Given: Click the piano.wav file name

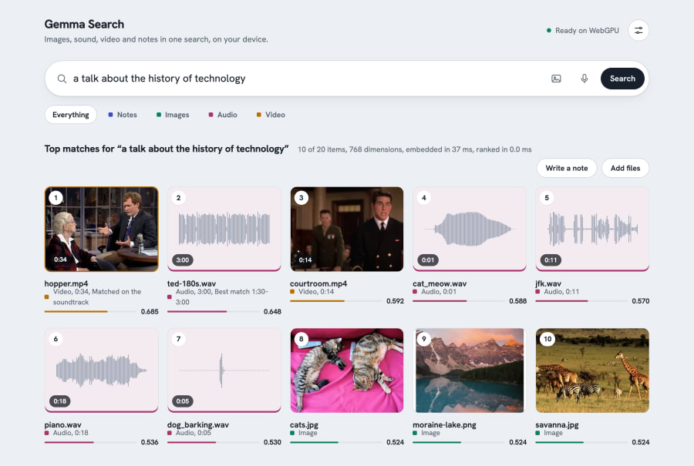Looking at the screenshot, I should [63, 425].
